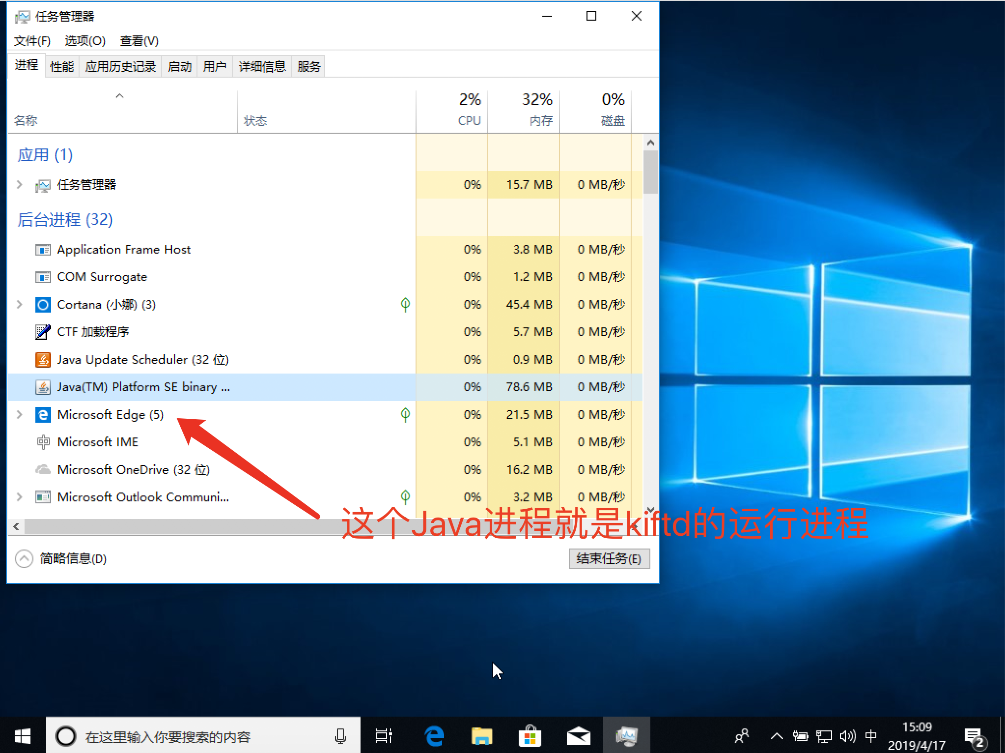
Task: Collapse details via 简略信息(D) chevron
Action: [x=23, y=559]
